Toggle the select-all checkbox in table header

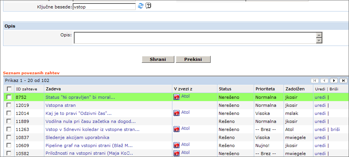pos(9,89)
